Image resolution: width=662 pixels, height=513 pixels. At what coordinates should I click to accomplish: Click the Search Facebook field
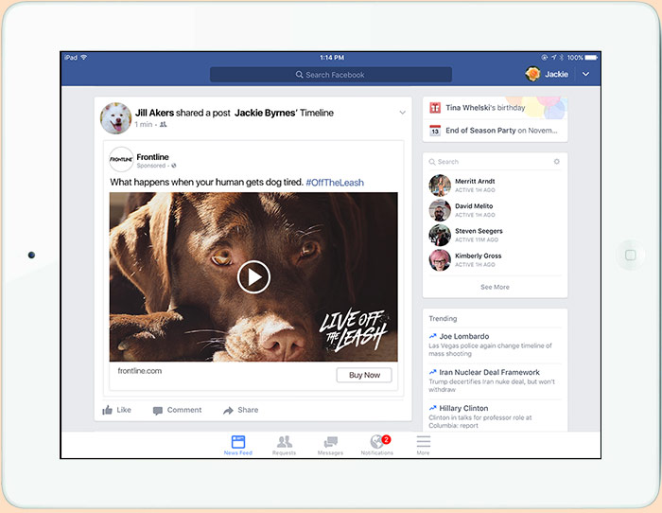pos(330,75)
